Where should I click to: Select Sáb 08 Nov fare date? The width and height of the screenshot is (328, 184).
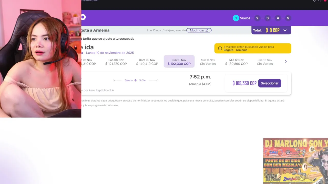click(116, 62)
